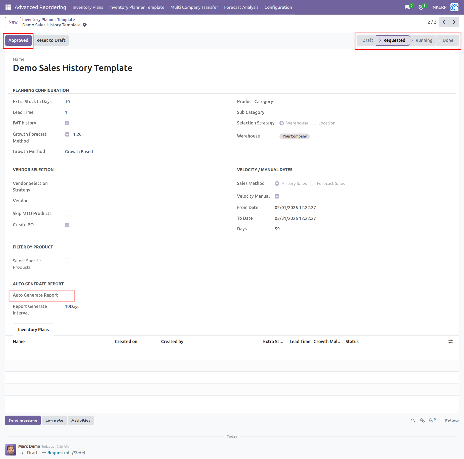The image size is (464, 459).
Task: Toggle the Velocity Manual checkbox
Action: [x=277, y=196]
